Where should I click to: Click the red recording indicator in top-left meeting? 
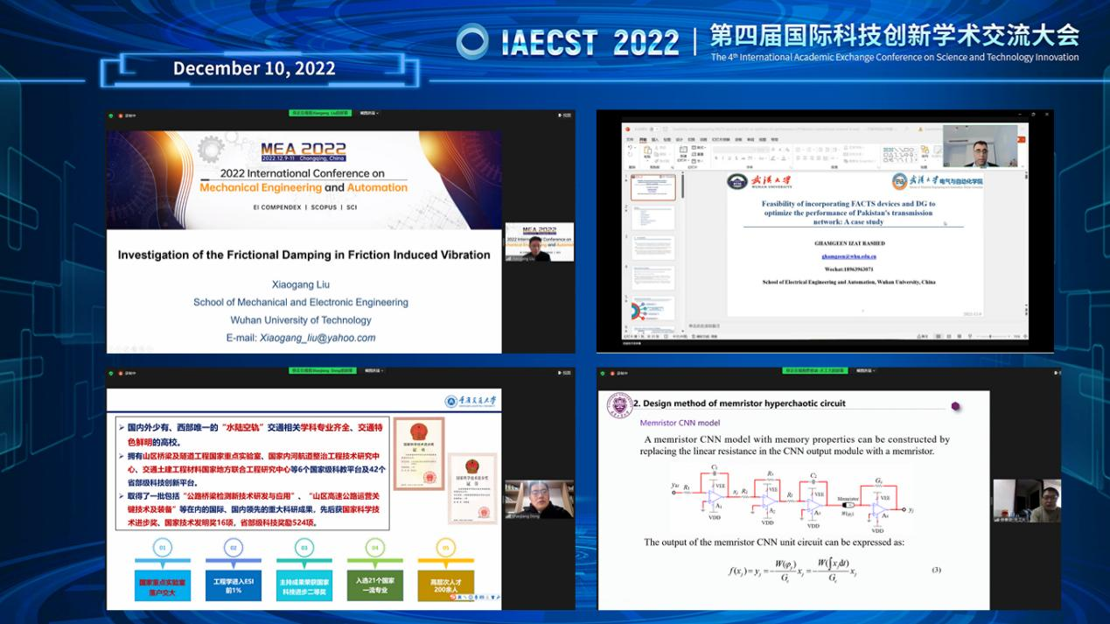pyautogui.click(x=121, y=115)
